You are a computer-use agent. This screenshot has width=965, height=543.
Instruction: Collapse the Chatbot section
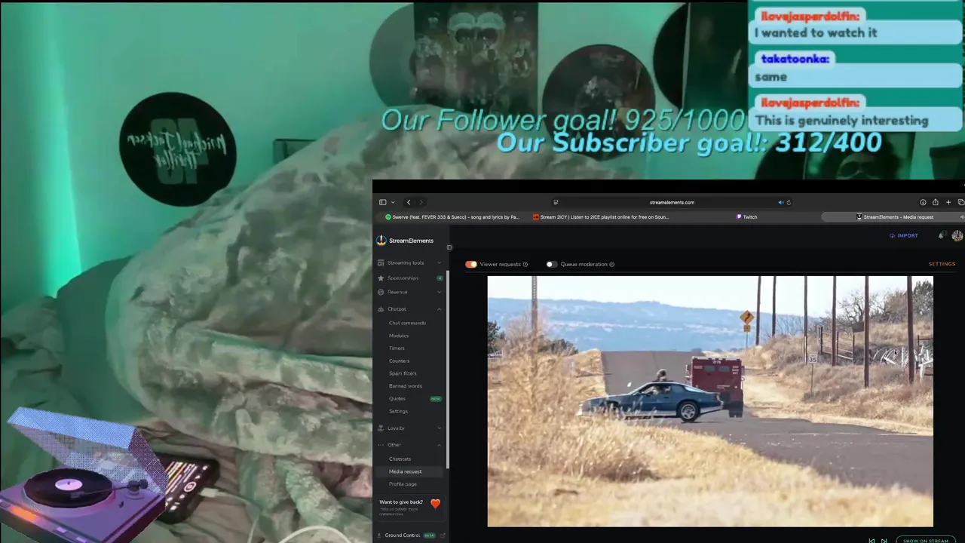[411, 308]
